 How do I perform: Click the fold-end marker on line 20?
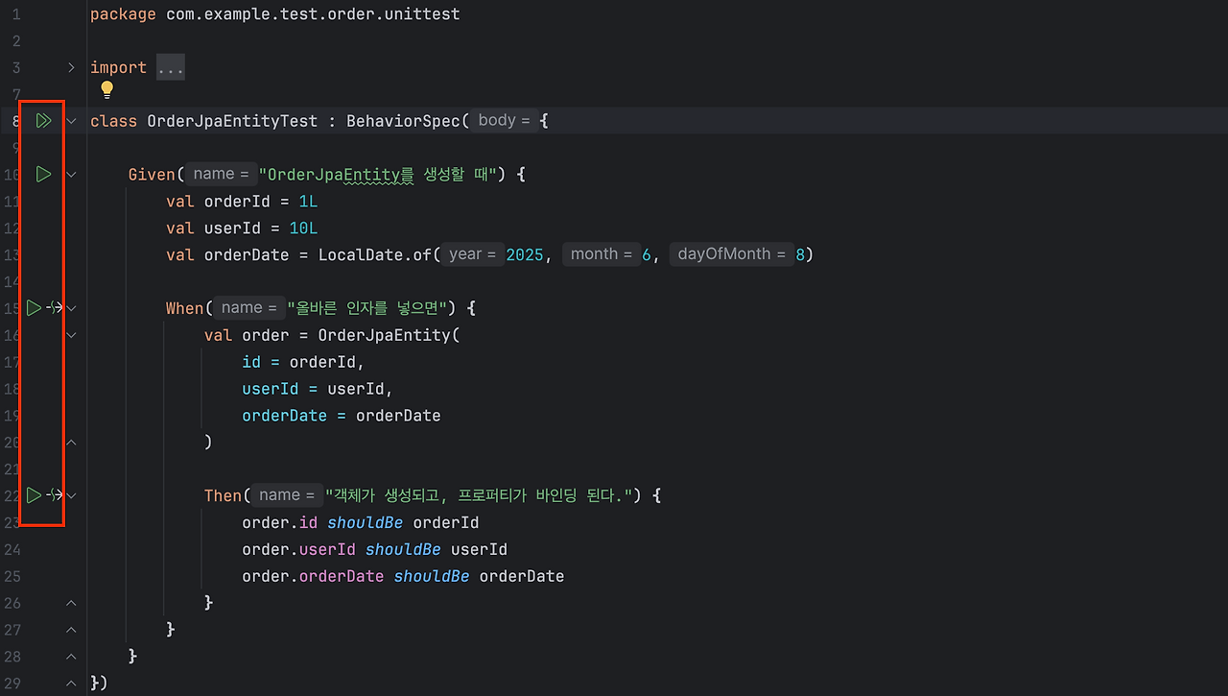(x=71, y=442)
